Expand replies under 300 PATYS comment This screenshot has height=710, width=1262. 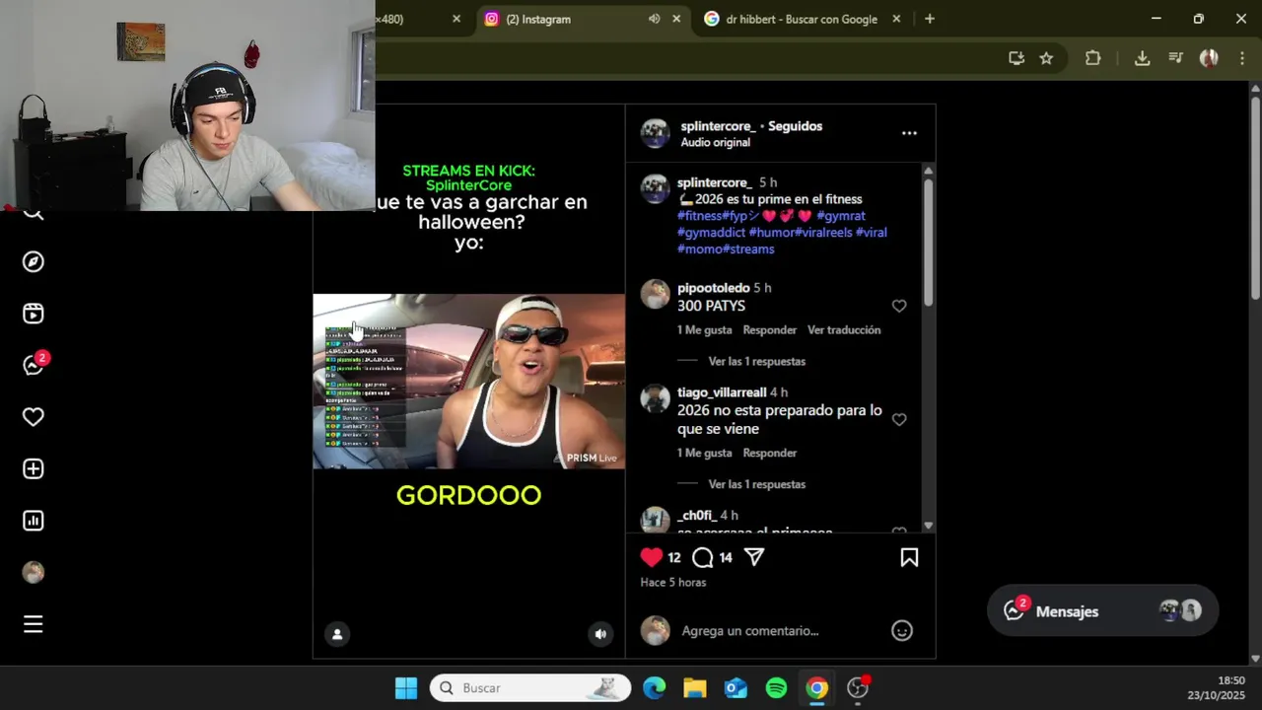[x=756, y=362]
